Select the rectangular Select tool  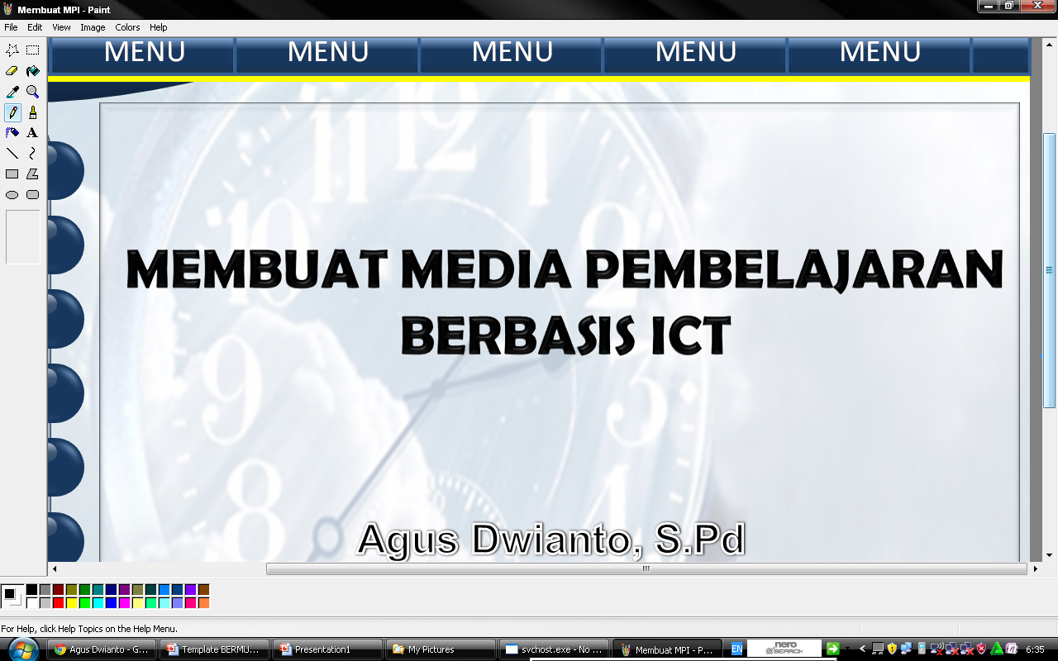pyautogui.click(x=32, y=50)
